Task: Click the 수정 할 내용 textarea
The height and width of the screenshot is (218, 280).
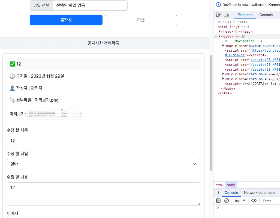Action: click(103, 194)
